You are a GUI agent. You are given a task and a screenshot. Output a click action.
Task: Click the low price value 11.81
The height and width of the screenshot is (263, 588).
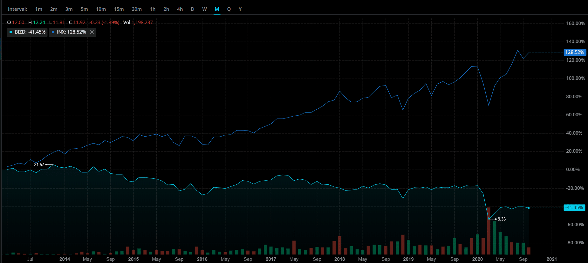(x=59, y=22)
